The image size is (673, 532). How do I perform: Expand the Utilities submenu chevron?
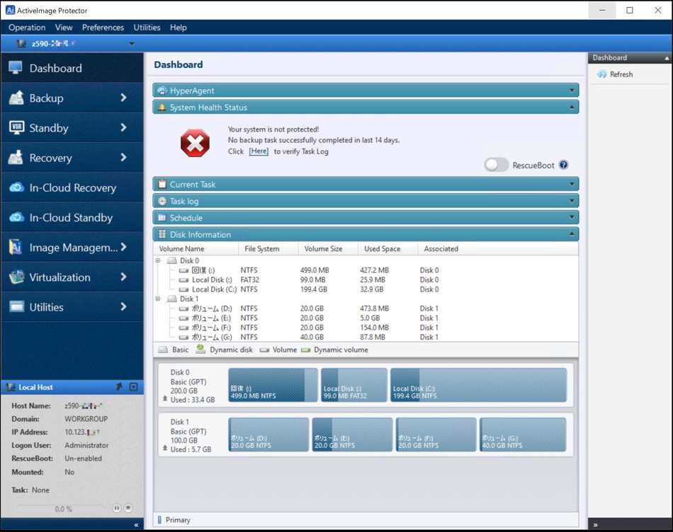point(123,306)
